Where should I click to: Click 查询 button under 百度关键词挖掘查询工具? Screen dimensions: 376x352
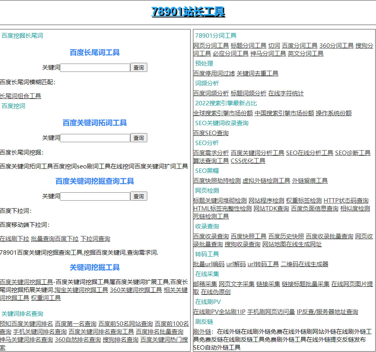(x=139, y=196)
